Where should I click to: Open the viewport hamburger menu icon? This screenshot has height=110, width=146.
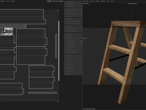click(x=84, y=1)
